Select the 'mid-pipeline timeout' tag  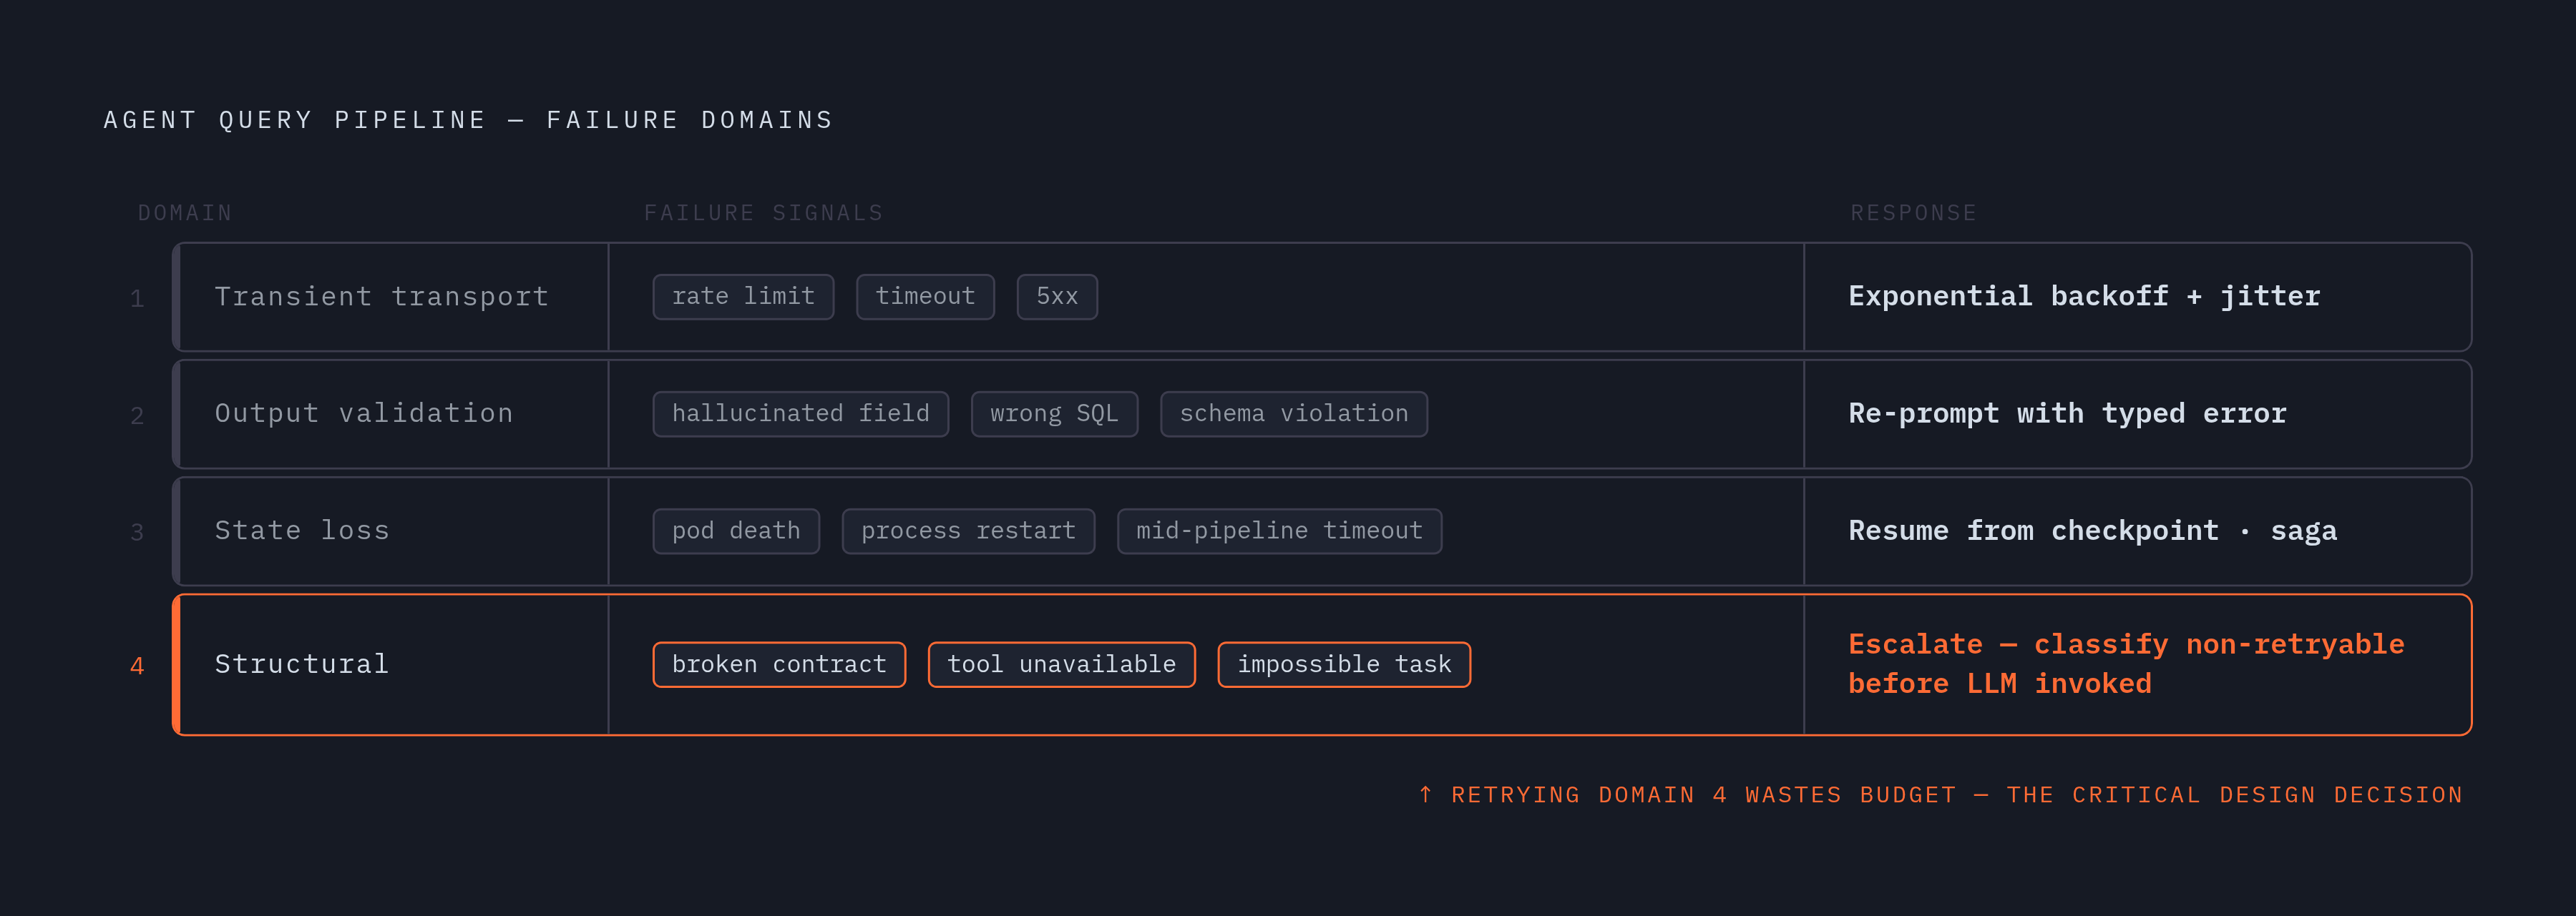pyautogui.click(x=1279, y=531)
